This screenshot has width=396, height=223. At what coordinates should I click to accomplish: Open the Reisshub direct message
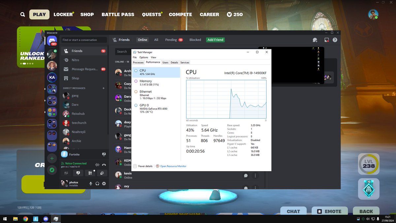[84, 114]
